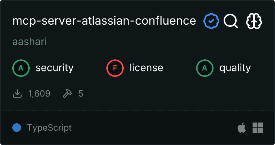Click the magnifying glass search icon
Image resolution: width=275 pixels, height=145 pixels.
[x=230, y=21]
